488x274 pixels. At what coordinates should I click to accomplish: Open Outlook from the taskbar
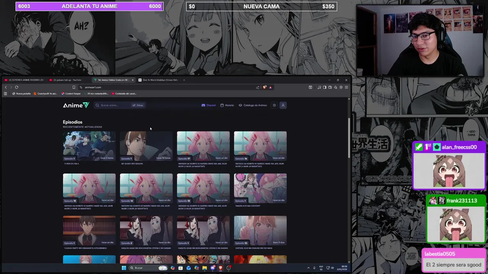coord(188,268)
